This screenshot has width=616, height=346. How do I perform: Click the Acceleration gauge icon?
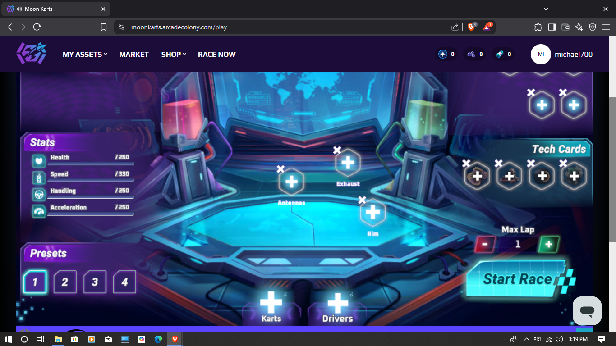tap(39, 211)
